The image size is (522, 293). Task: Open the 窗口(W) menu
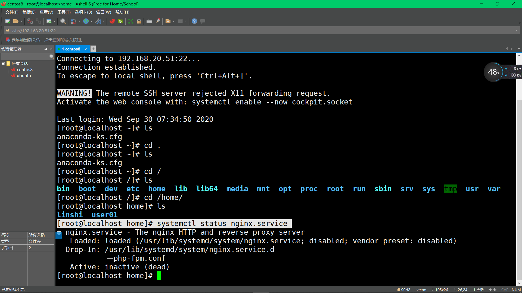click(104, 12)
